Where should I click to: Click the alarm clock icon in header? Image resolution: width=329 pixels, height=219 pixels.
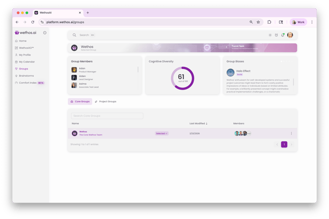pos(276,35)
